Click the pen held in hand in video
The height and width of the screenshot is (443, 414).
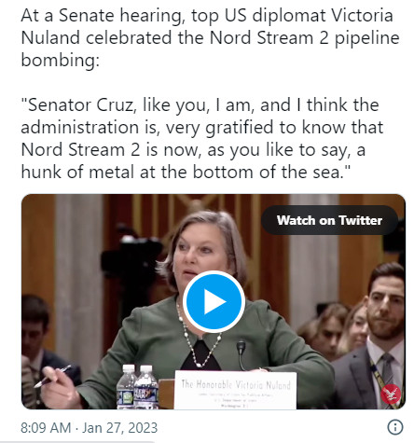(x=52, y=376)
